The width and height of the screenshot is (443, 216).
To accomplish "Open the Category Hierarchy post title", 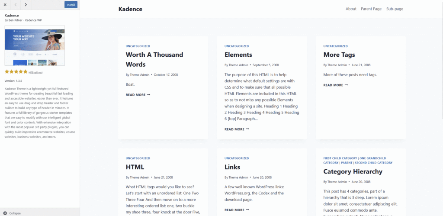I will click(x=353, y=171).
